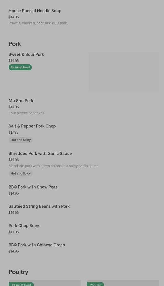Open the '#1 most liked' poultry card
164x286 pixels.
point(45,283)
